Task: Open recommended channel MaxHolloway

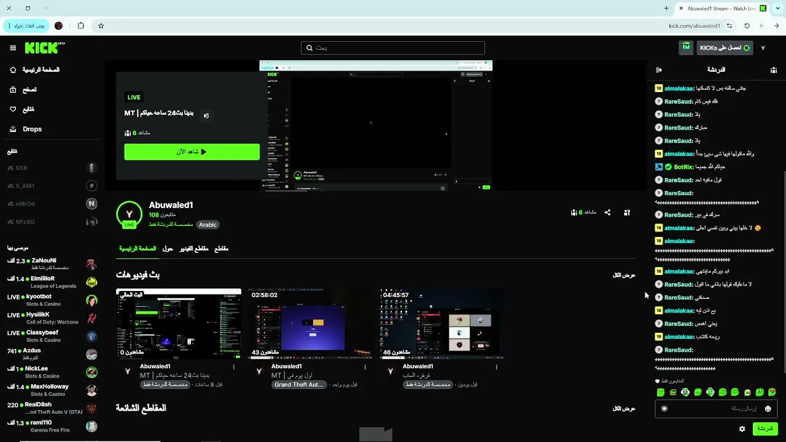Action: 52,390
